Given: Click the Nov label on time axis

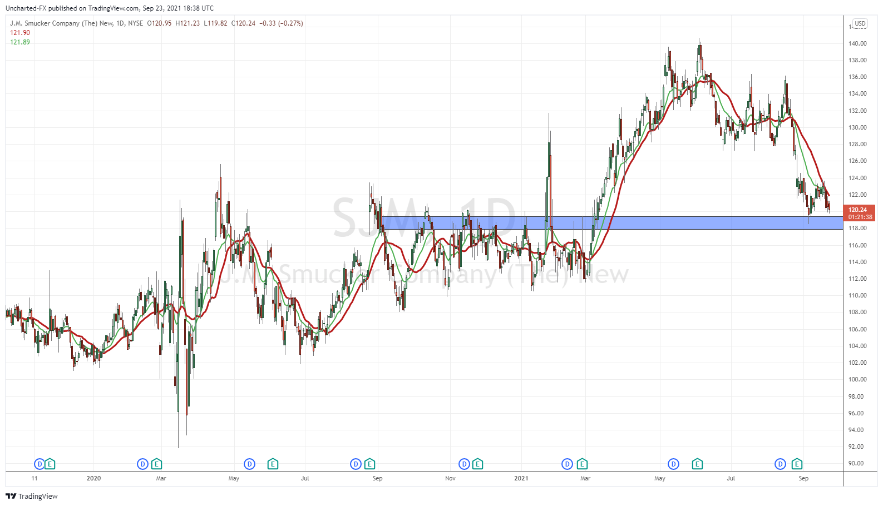Looking at the screenshot, I should 451,478.
